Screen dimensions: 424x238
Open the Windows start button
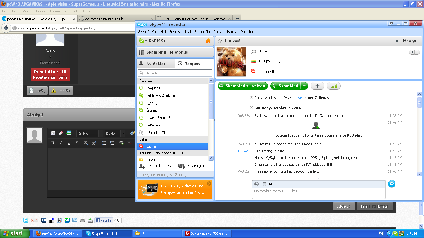pos(15,233)
